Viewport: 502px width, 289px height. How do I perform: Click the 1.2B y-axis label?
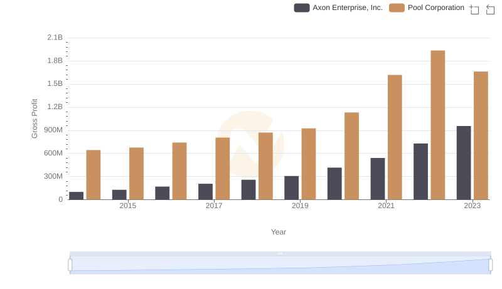click(55, 107)
